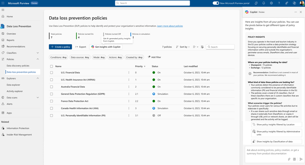
Task: Expand the Data scans section chevron
Action: (38, 98)
